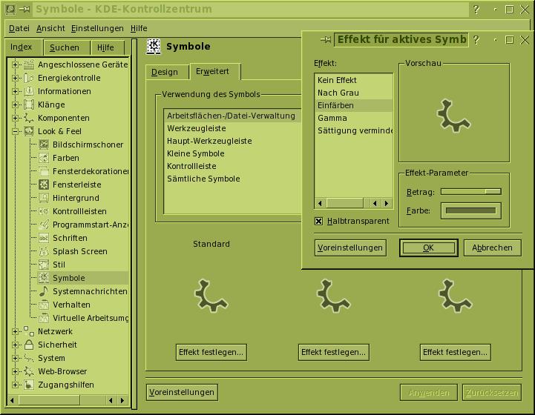Select Gamma in the Effekt list
The width and height of the screenshot is (535, 415).
[353, 118]
